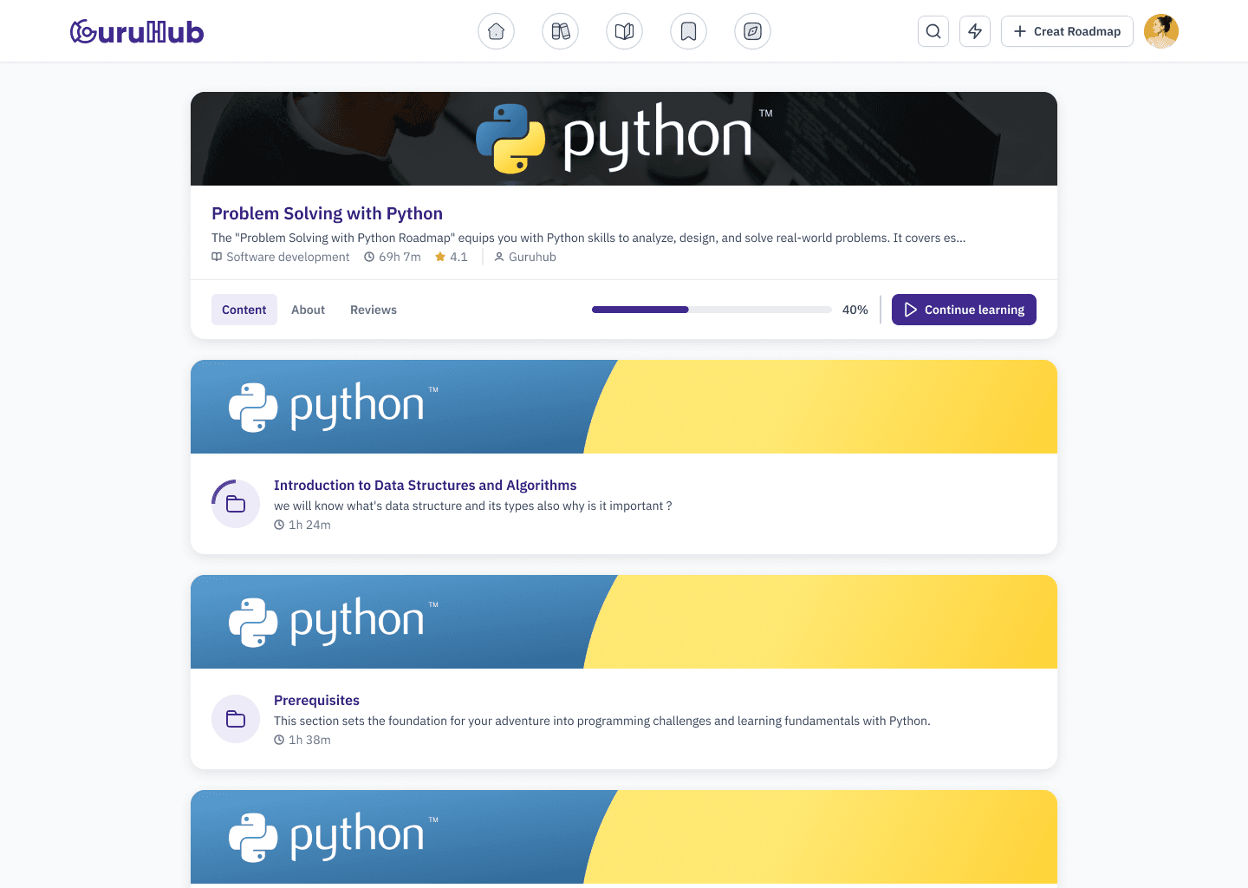Open the Introduction to Data Structures section
The width and height of the screenshot is (1248, 888).
point(425,485)
